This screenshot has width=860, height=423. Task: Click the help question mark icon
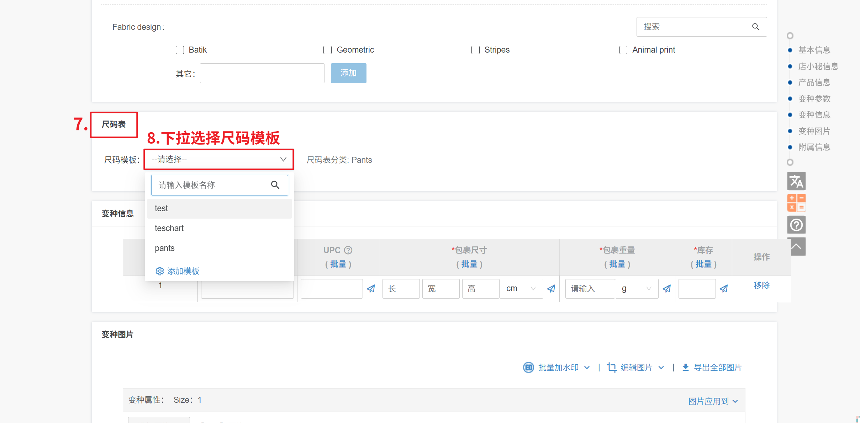click(796, 225)
